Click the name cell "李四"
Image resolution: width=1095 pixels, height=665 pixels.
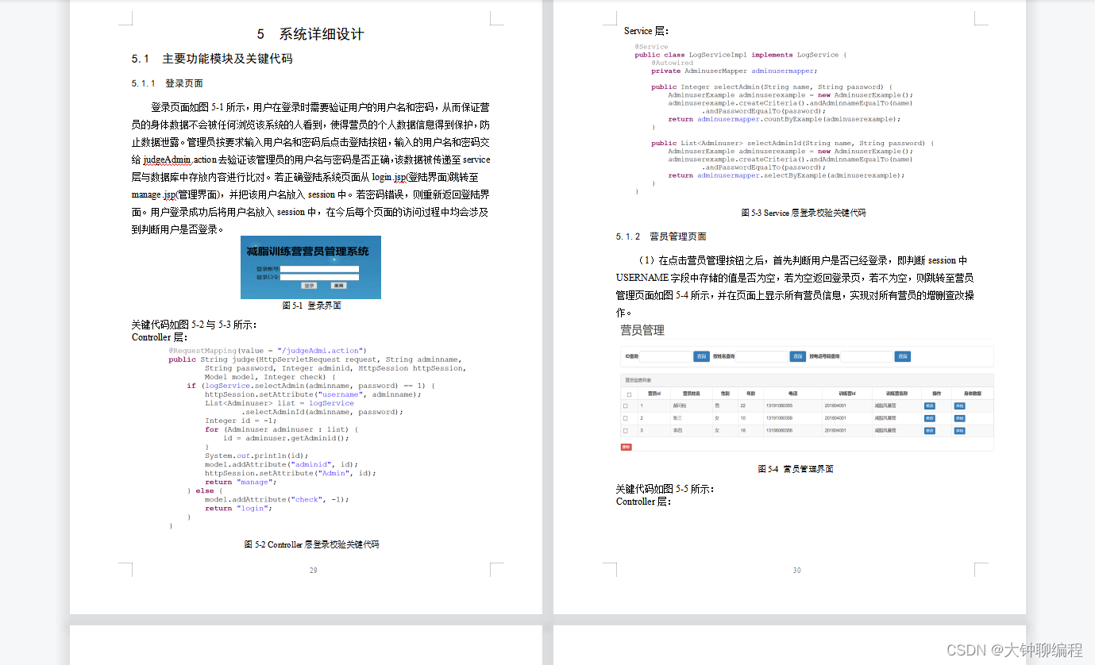677,431
